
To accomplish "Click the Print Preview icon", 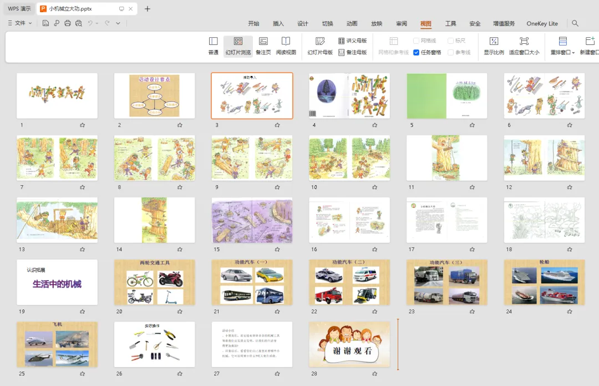I will [x=79, y=23].
